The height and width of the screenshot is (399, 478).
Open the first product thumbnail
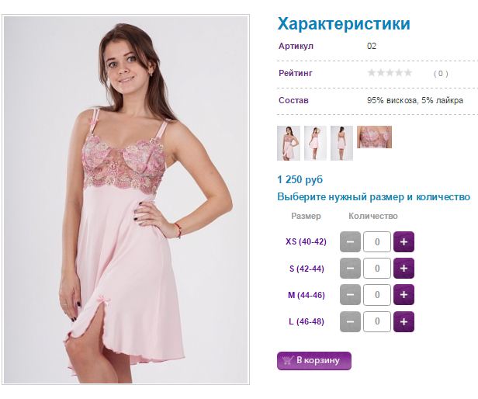click(x=289, y=143)
